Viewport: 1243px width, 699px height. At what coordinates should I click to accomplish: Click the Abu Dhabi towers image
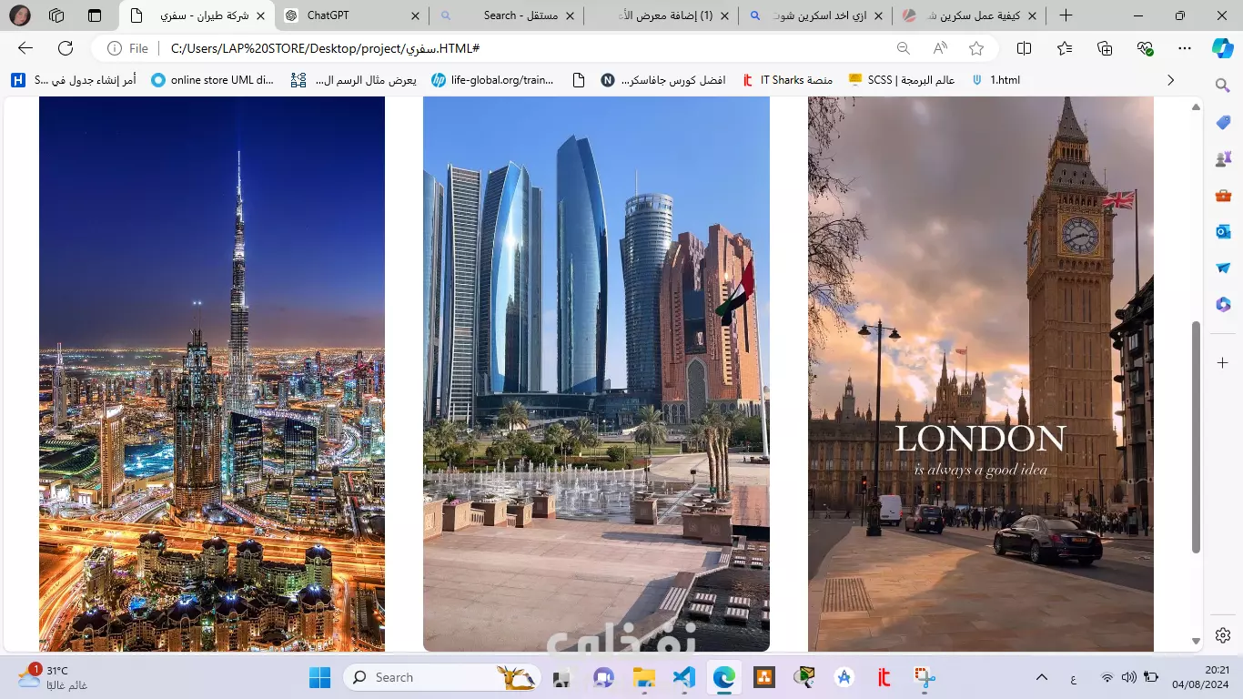coord(596,374)
